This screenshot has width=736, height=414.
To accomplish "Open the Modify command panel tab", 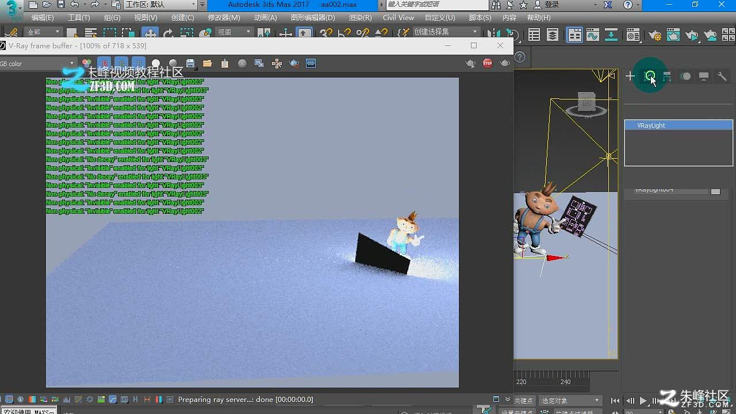I will [x=650, y=76].
